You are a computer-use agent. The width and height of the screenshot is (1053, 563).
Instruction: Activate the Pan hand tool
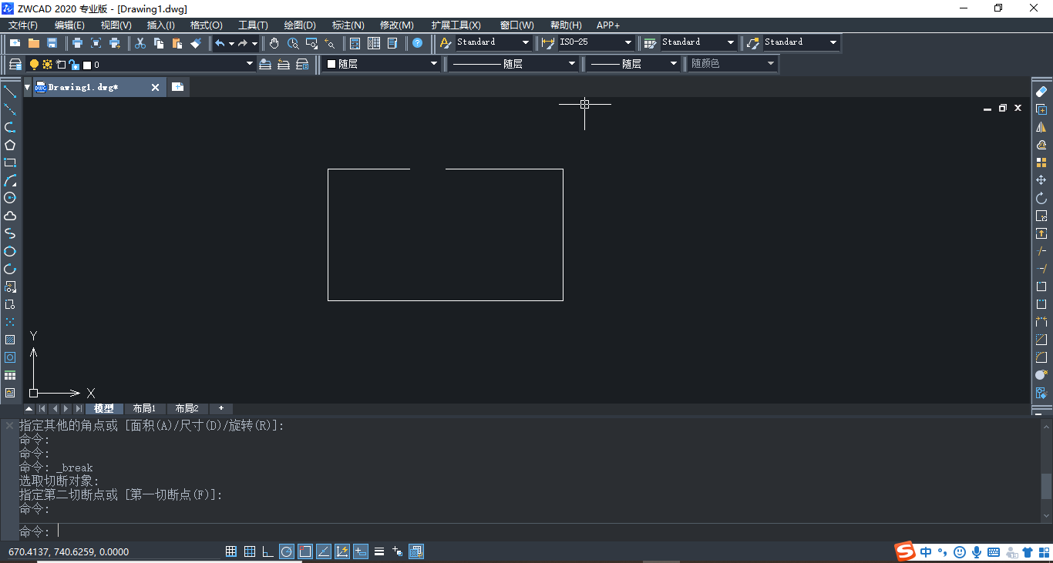click(274, 43)
